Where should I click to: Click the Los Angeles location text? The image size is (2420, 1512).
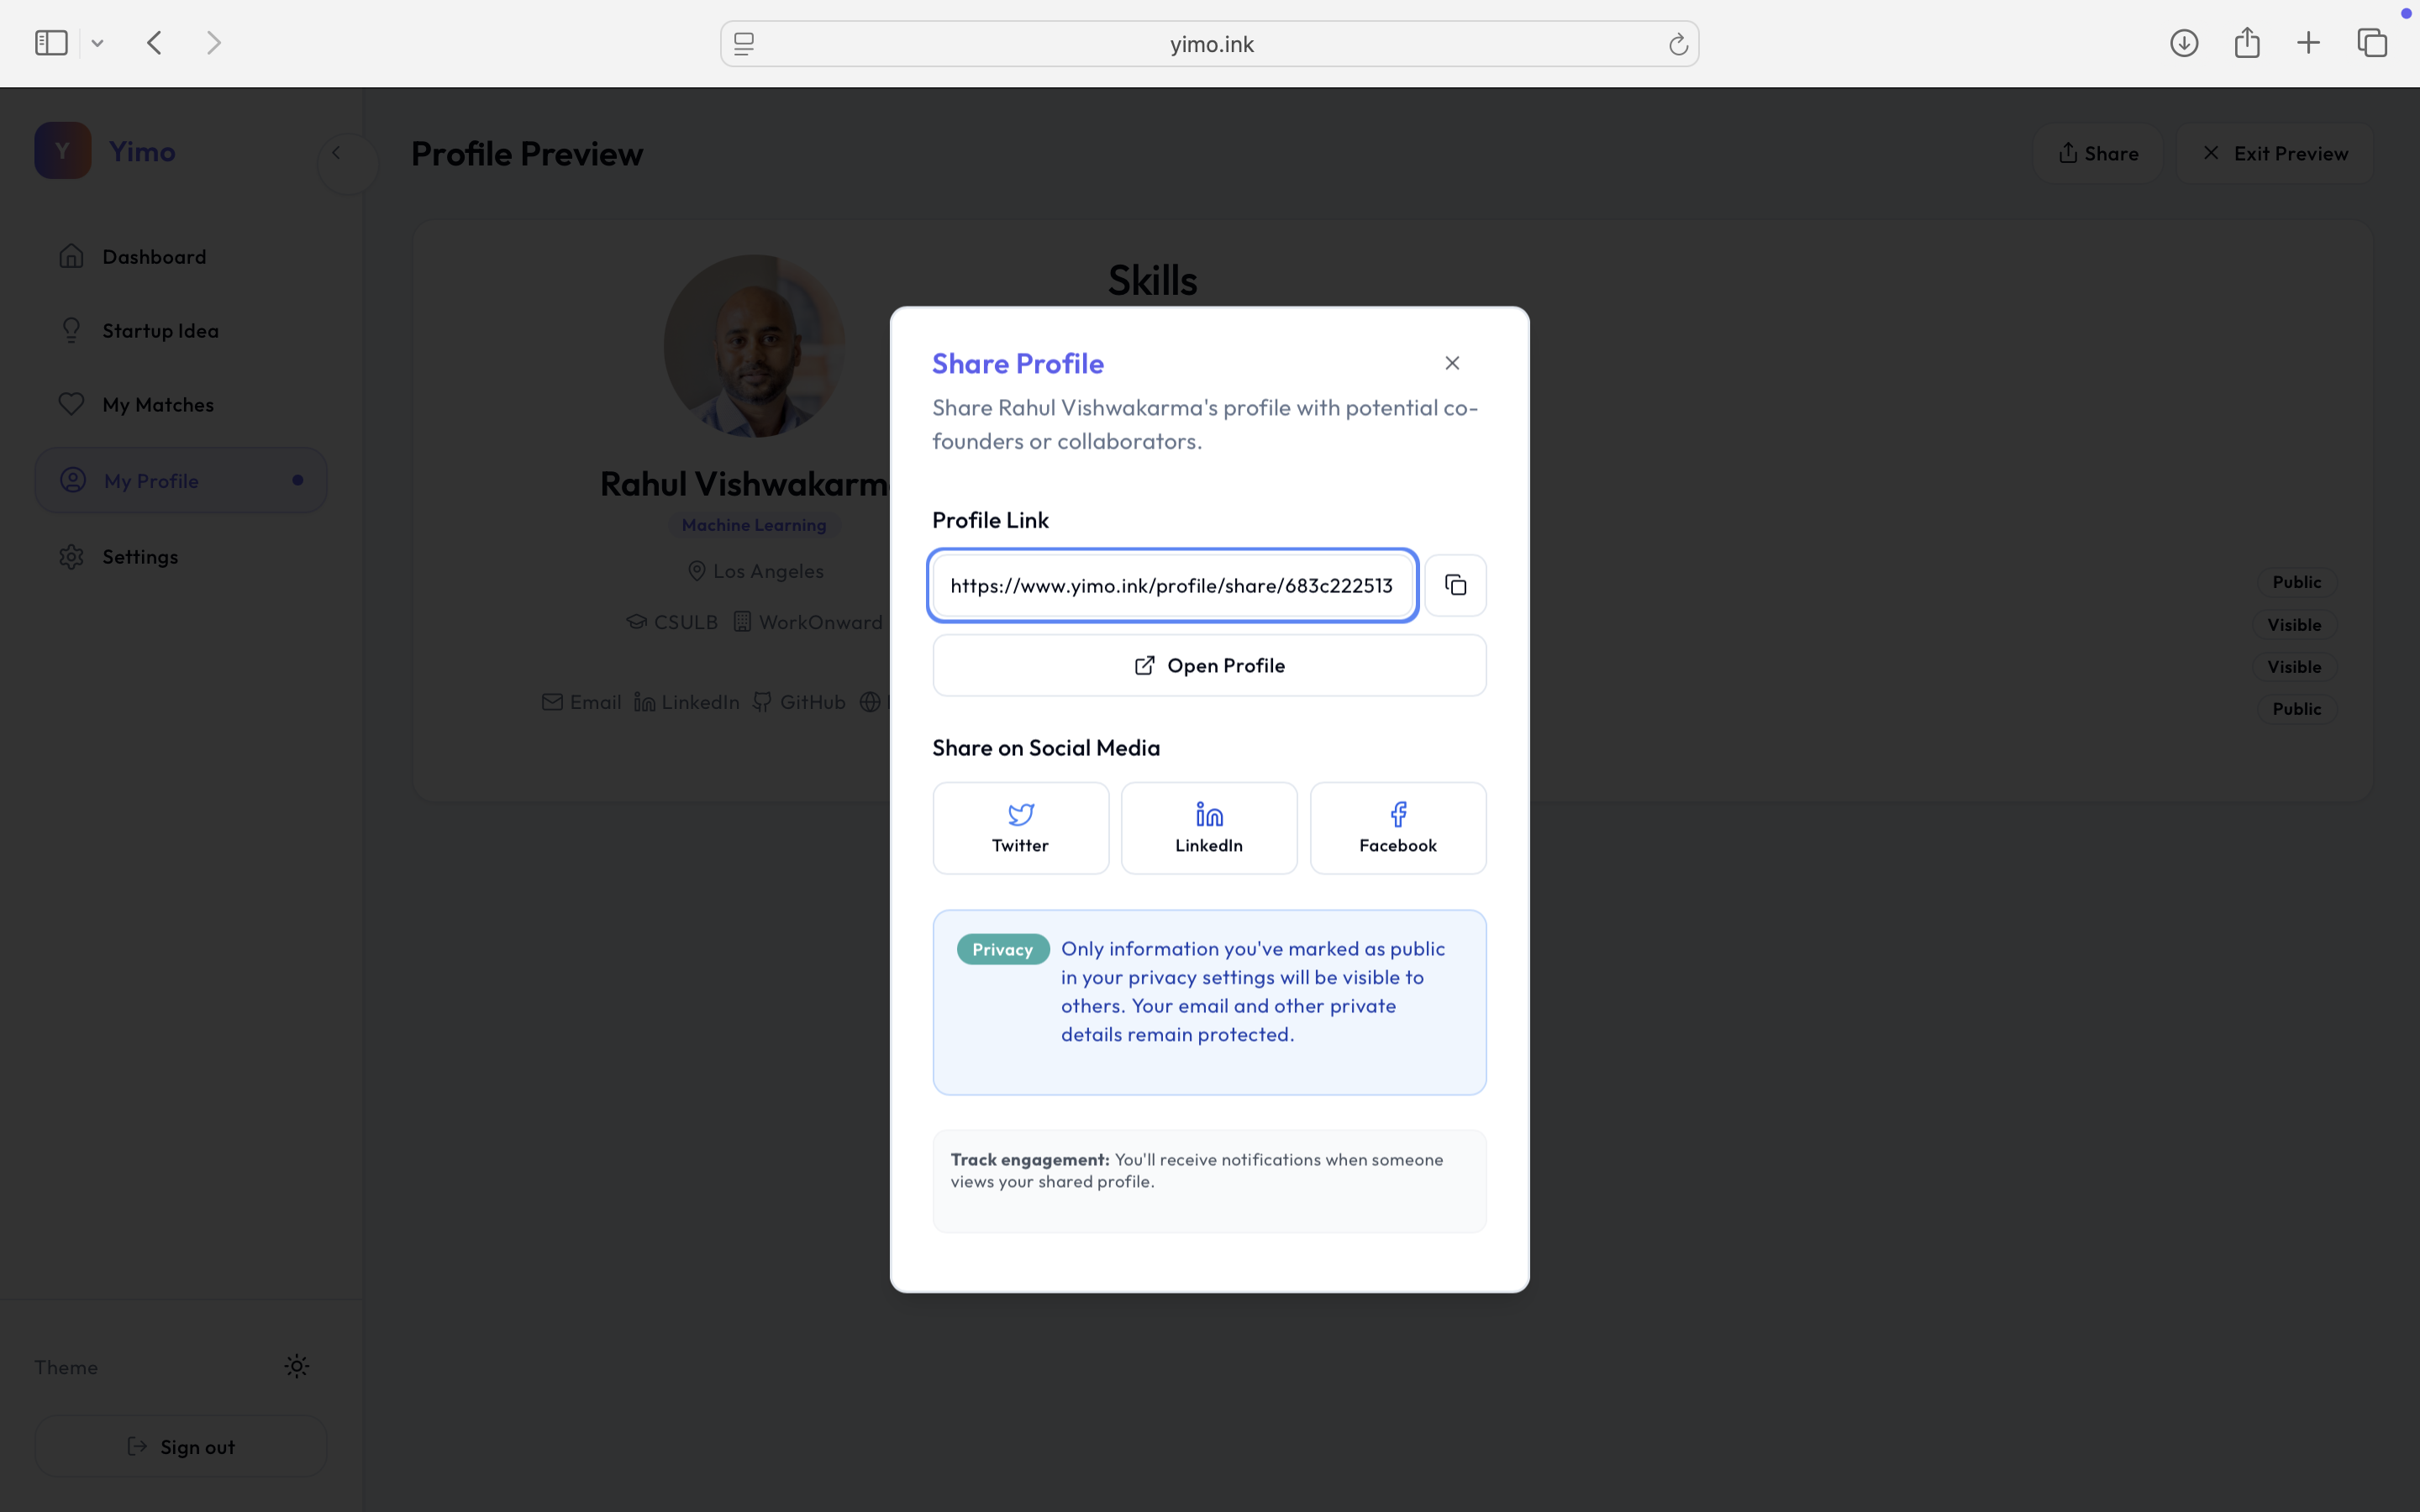tap(768, 571)
